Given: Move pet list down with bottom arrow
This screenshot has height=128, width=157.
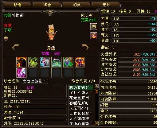Looking at the screenshot, I should (96, 123).
